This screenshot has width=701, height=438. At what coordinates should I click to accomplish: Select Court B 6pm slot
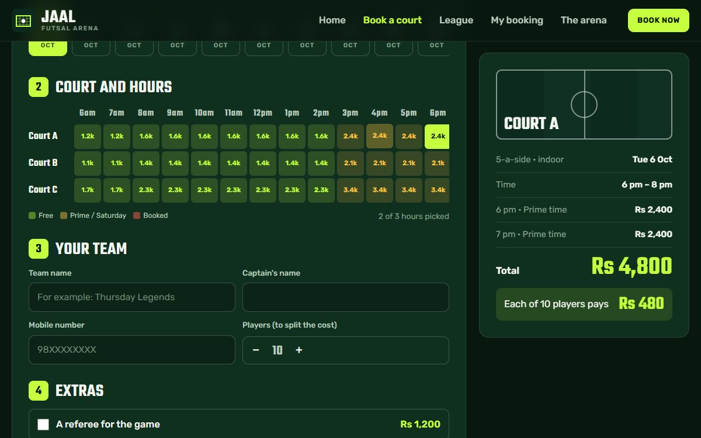437,163
